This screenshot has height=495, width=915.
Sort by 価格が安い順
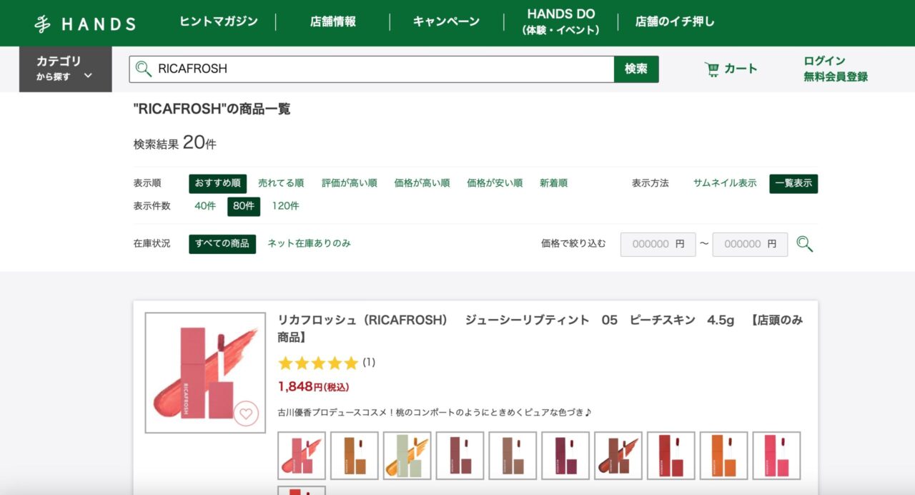(x=495, y=184)
